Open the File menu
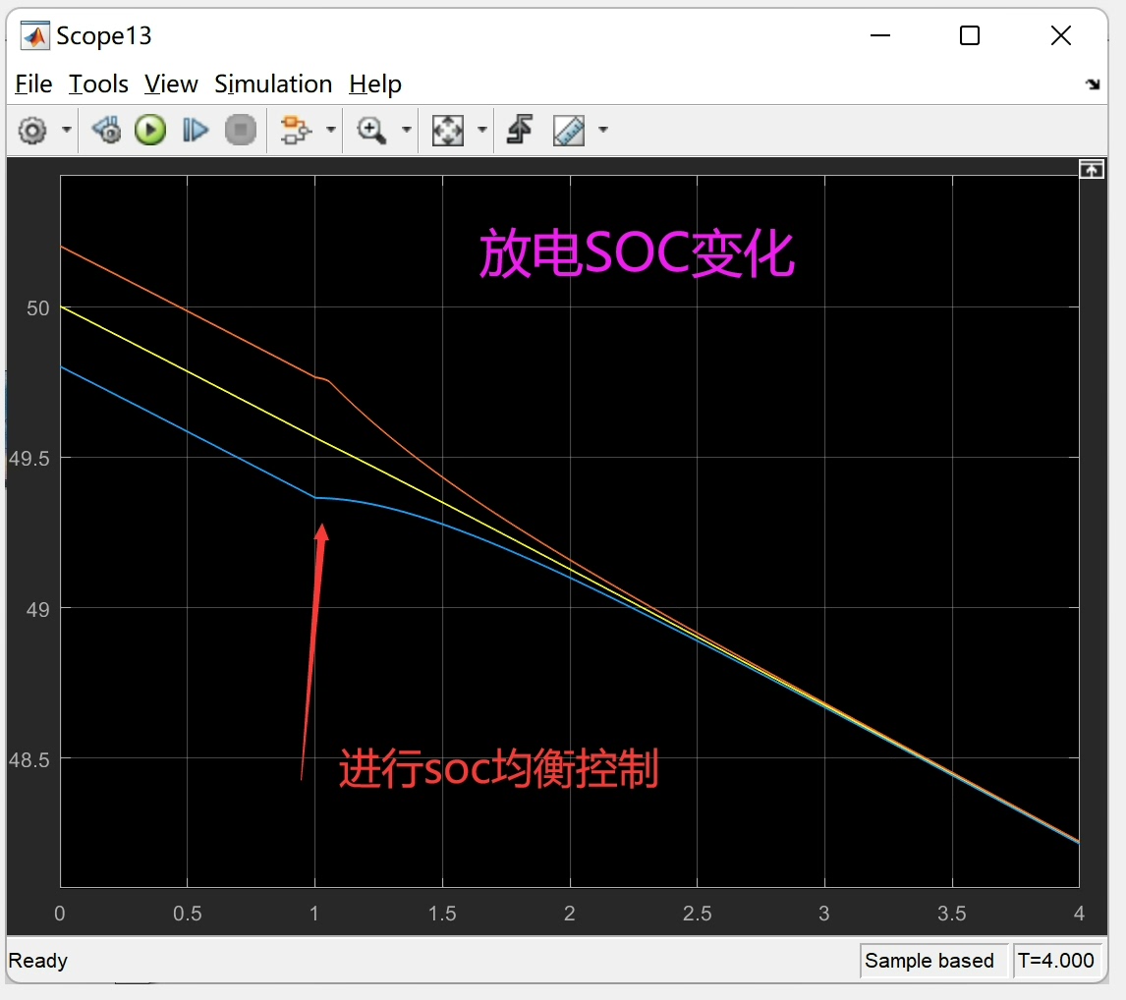This screenshot has height=1000, width=1126. pos(33,84)
